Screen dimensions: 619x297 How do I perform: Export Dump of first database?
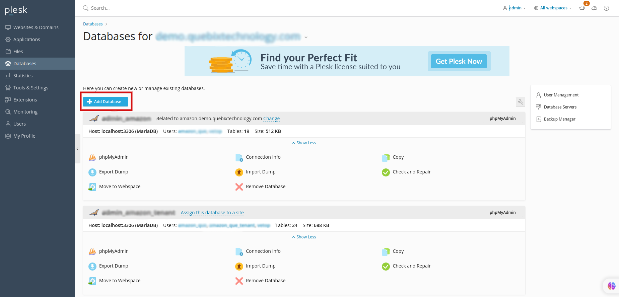coord(108,172)
